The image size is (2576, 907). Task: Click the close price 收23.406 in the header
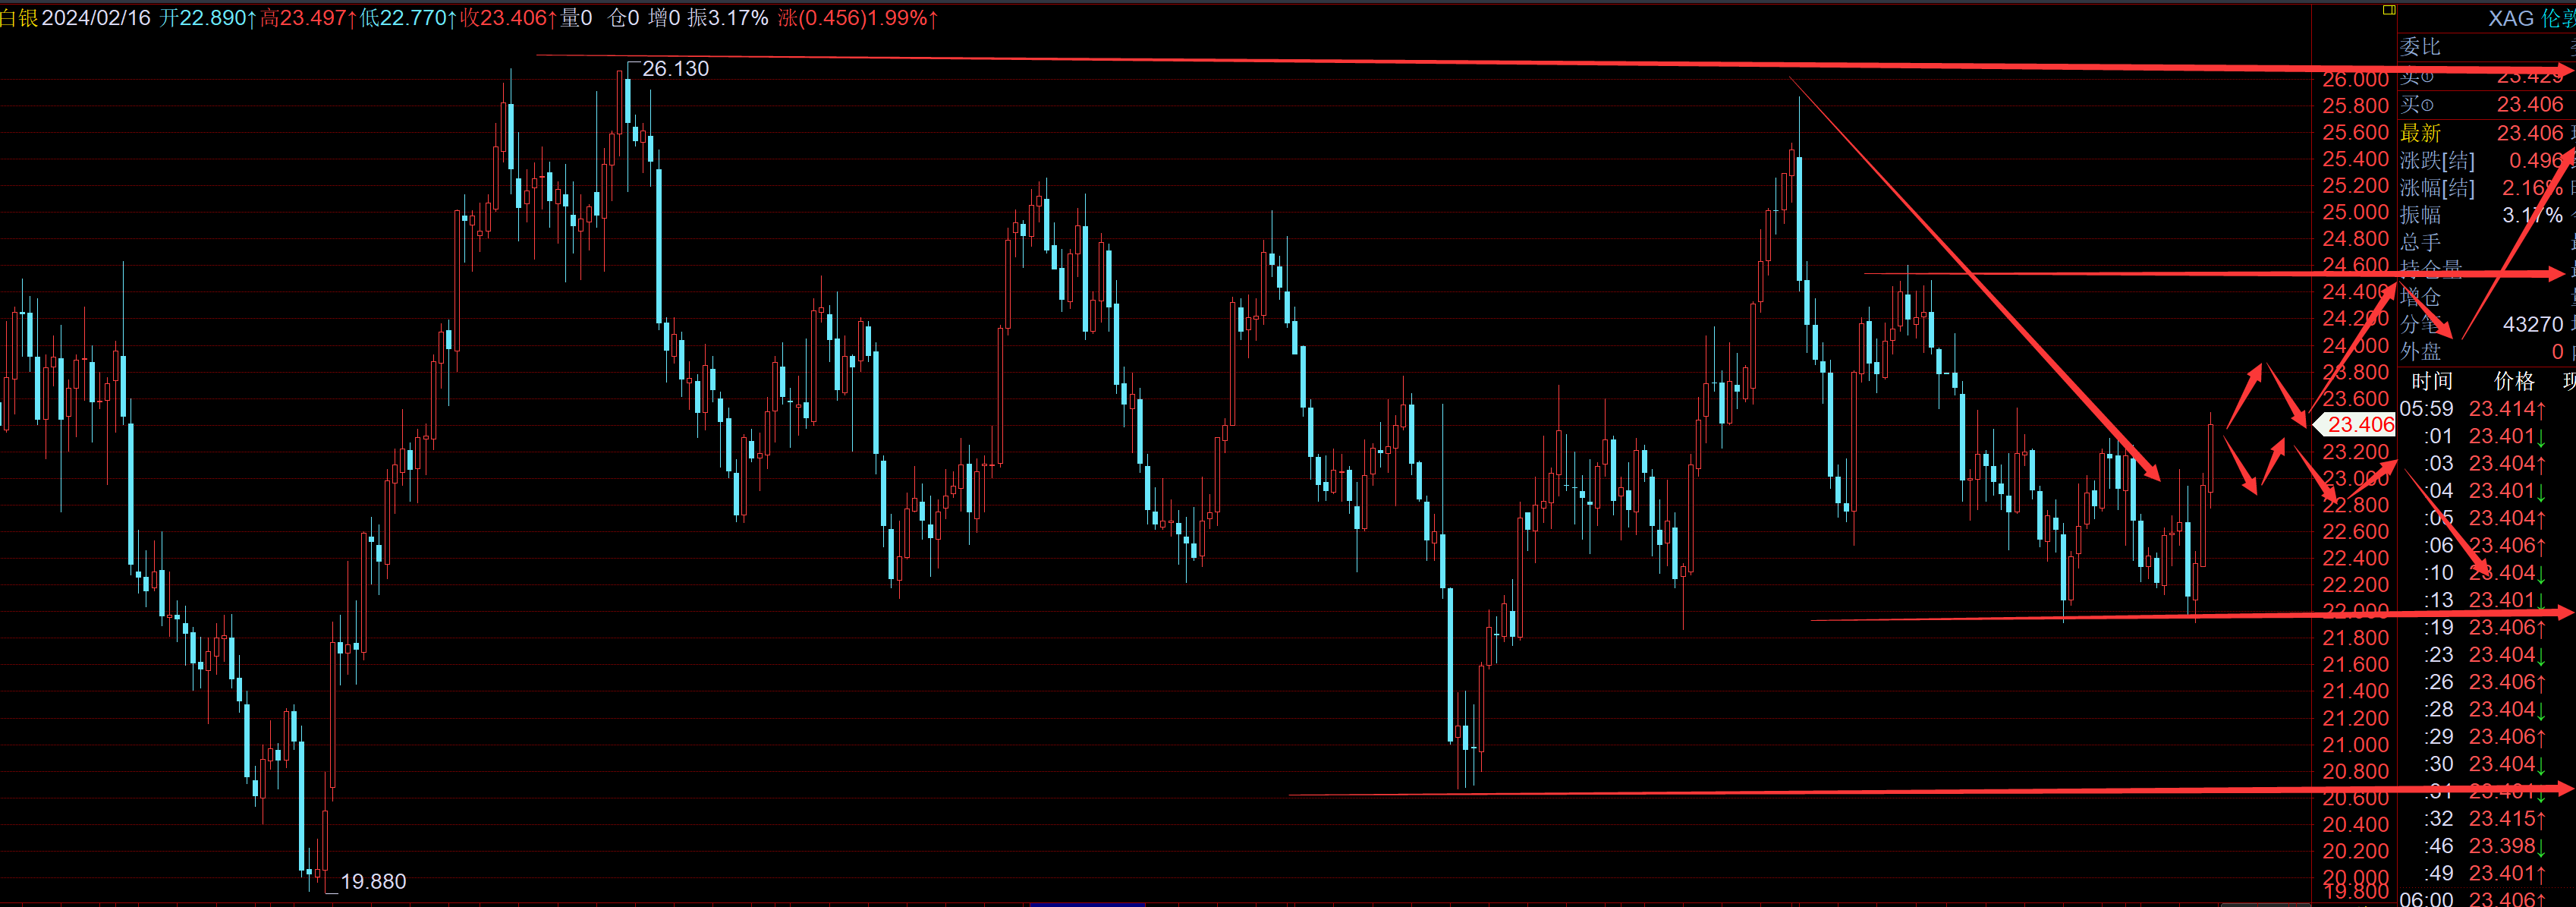[x=508, y=18]
